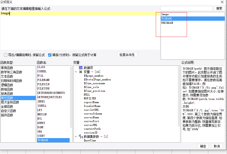Select $fine_role variable

pos(91,87)
